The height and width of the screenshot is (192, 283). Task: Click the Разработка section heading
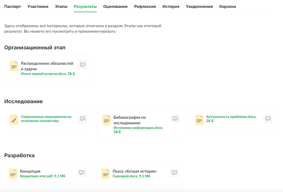click(x=19, y=155)
